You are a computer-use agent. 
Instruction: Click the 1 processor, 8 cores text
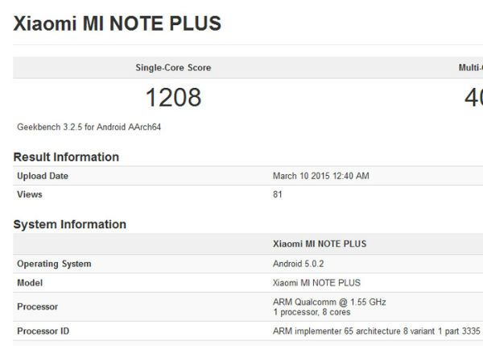[x=312, y=312]
